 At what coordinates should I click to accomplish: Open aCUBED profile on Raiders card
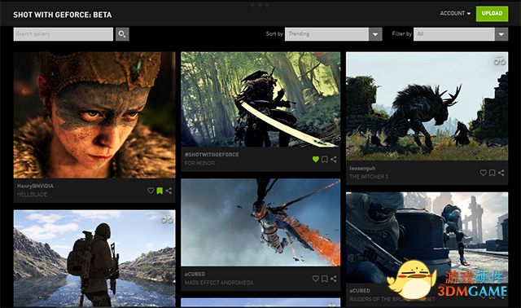[360, 291]
